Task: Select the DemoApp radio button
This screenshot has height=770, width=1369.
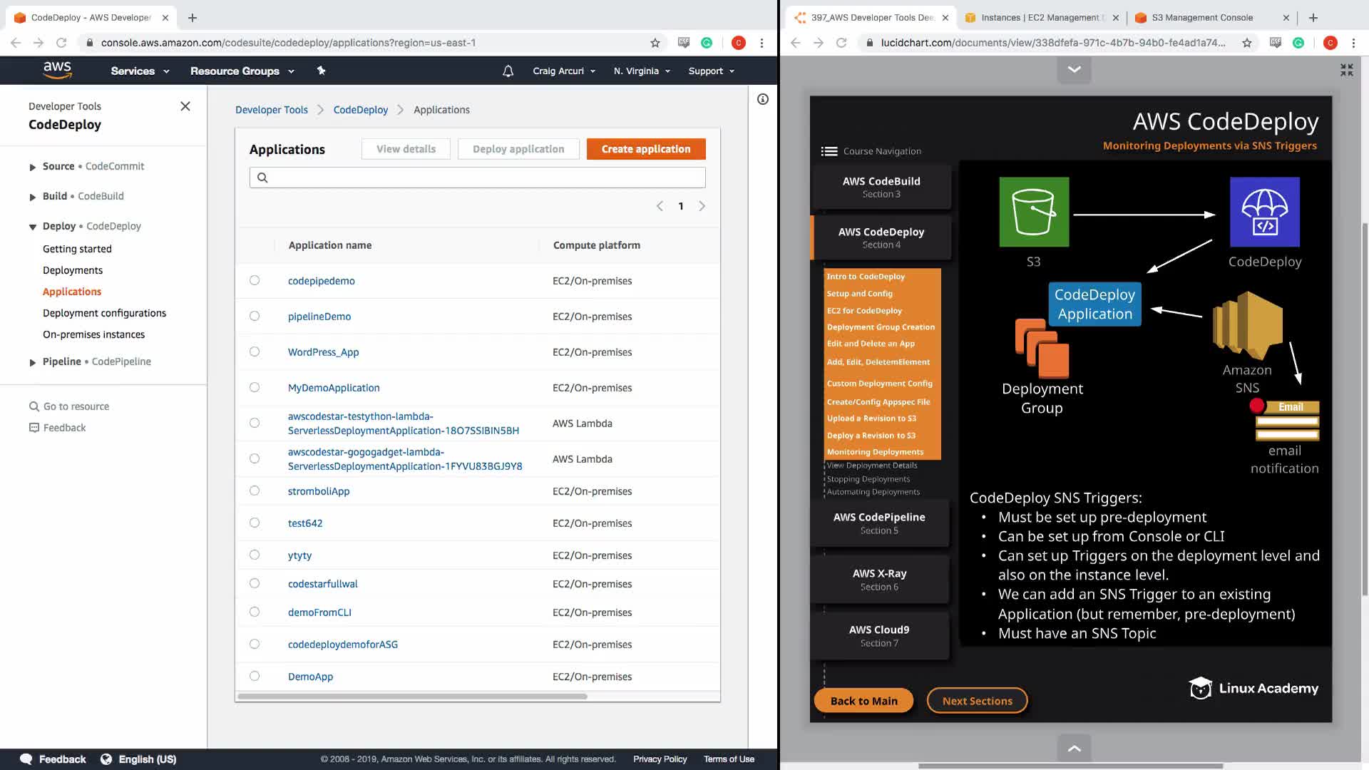Action: [255, 676]
